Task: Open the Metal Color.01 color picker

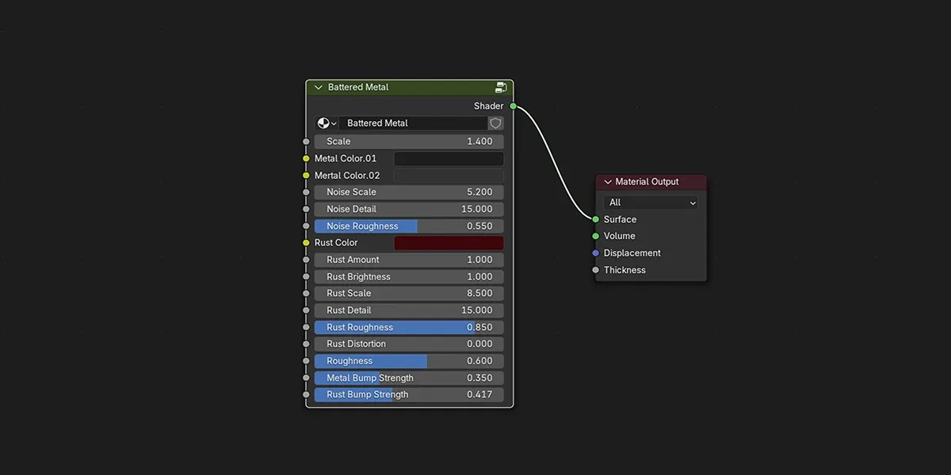Action: pyautogui.click(x=449, y=158)
